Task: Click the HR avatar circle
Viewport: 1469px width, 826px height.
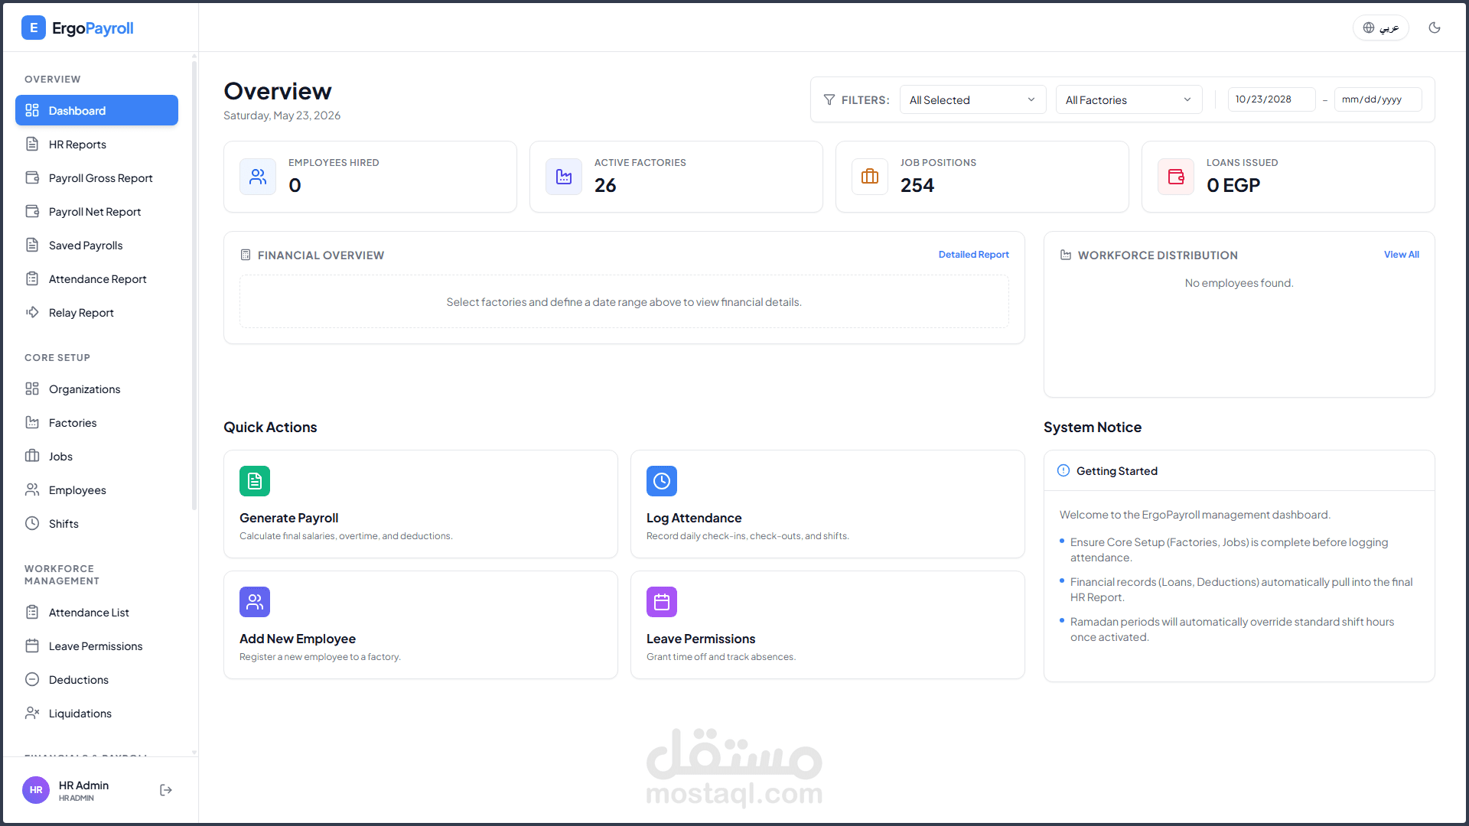Action: pos(36,790)
